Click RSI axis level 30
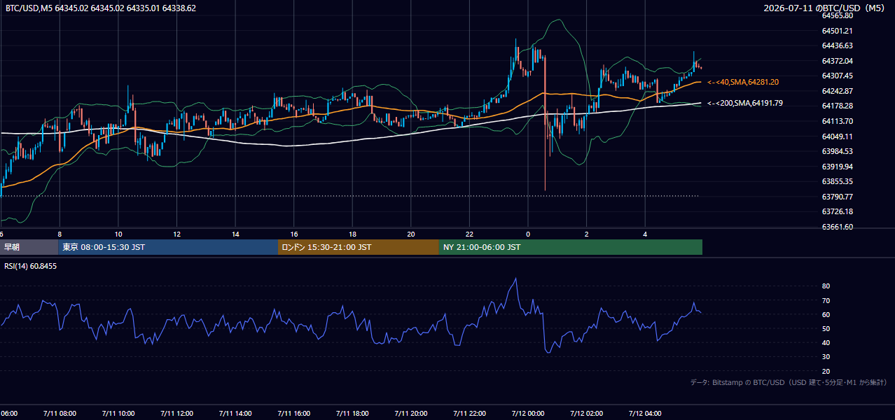 click(826, 357)
